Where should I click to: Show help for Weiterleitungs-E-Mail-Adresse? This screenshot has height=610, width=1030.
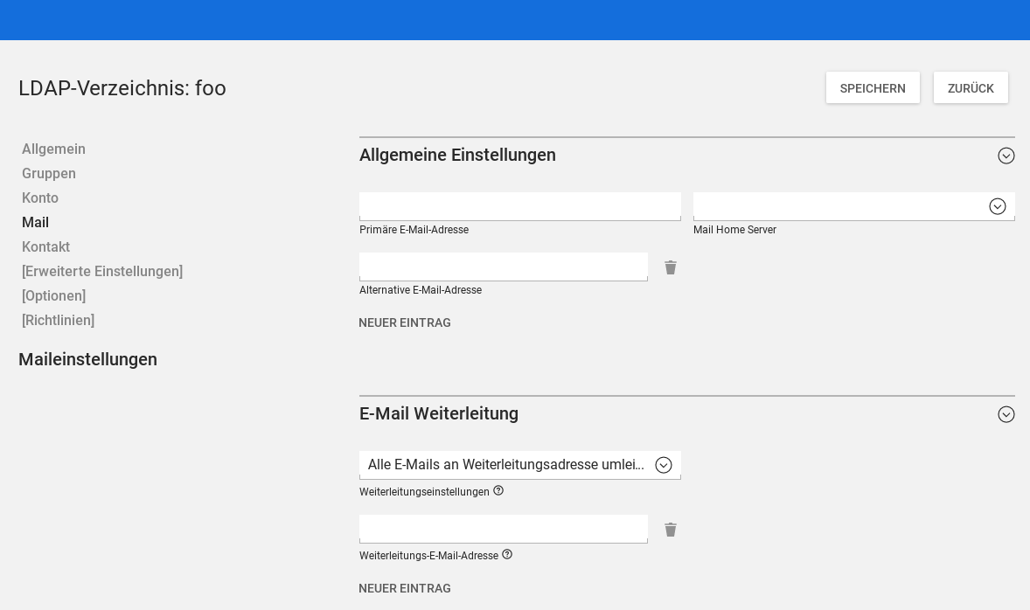click(x=507, y=555)
